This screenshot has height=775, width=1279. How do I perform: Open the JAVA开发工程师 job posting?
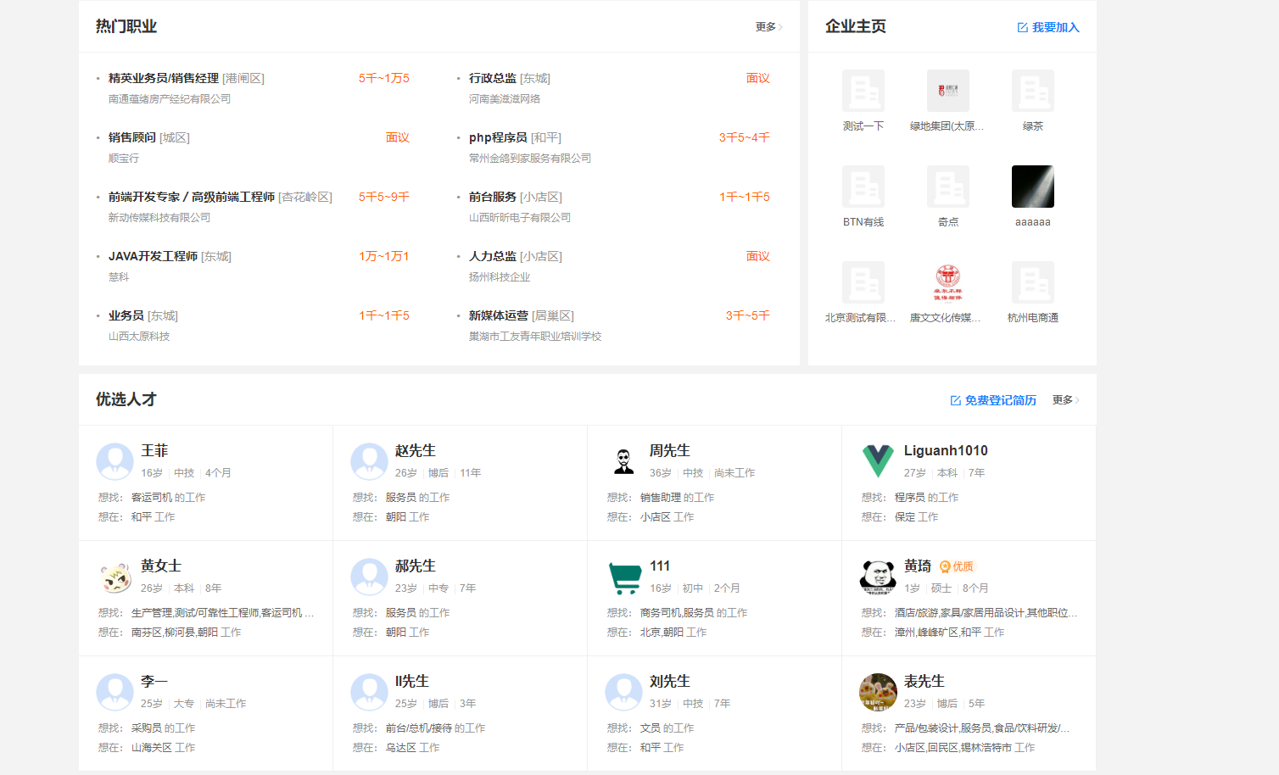(x=153, y=256)
